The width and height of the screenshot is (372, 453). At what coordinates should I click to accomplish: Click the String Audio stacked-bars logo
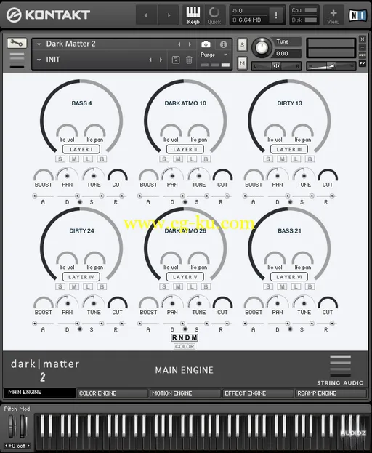[341, 366]
